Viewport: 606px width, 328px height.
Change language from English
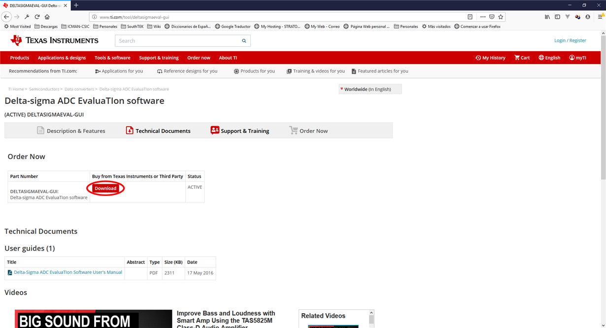(x=549, y=58)
